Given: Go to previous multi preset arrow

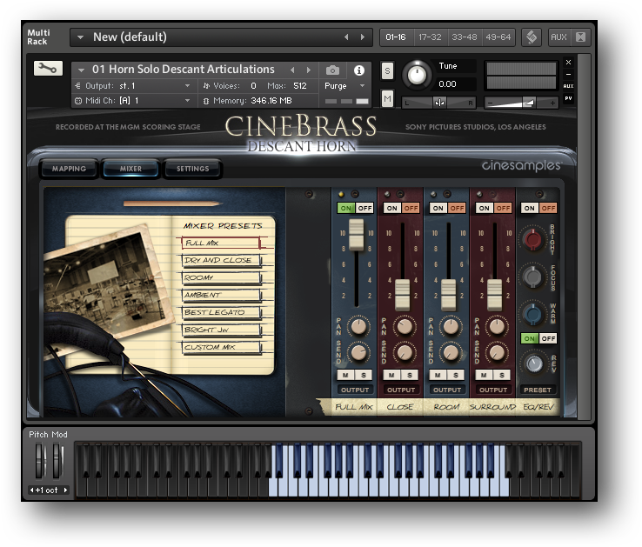Looking at the screenshot, I should pos(346,37).
